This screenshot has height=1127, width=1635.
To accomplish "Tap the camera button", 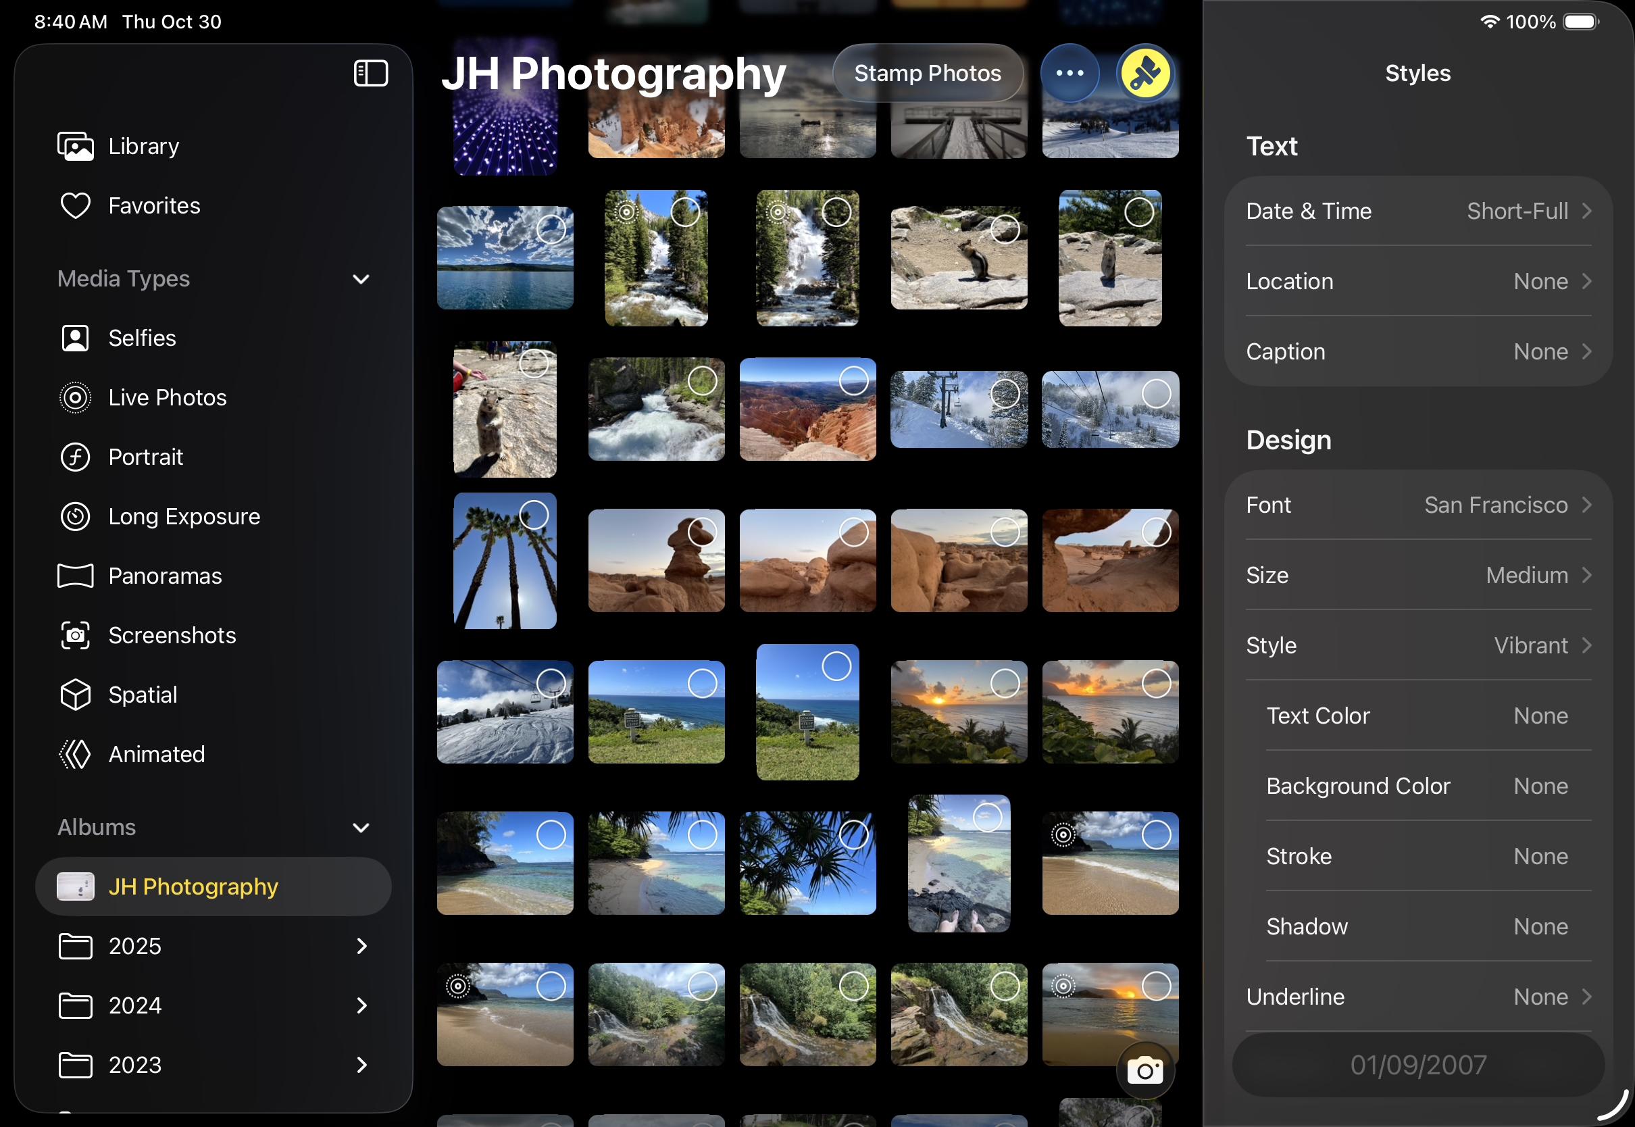I will click(x=1144, y=1070).
